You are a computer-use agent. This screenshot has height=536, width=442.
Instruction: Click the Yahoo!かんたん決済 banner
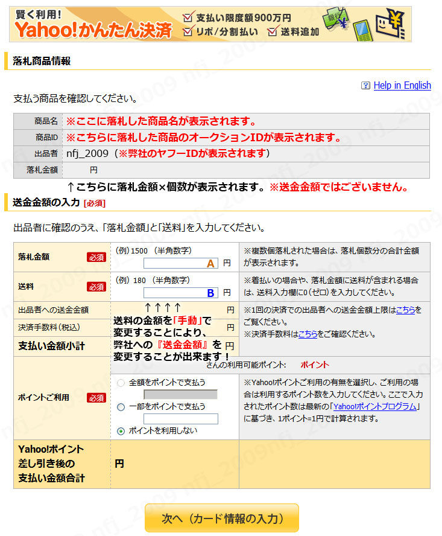pos(210,24)
